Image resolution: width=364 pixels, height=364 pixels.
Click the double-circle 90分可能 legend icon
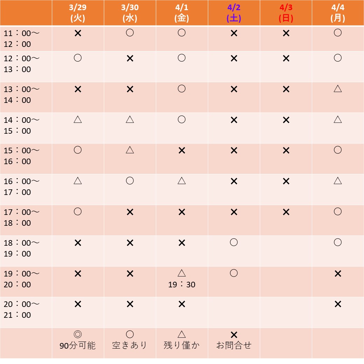[x=78, y=334]
